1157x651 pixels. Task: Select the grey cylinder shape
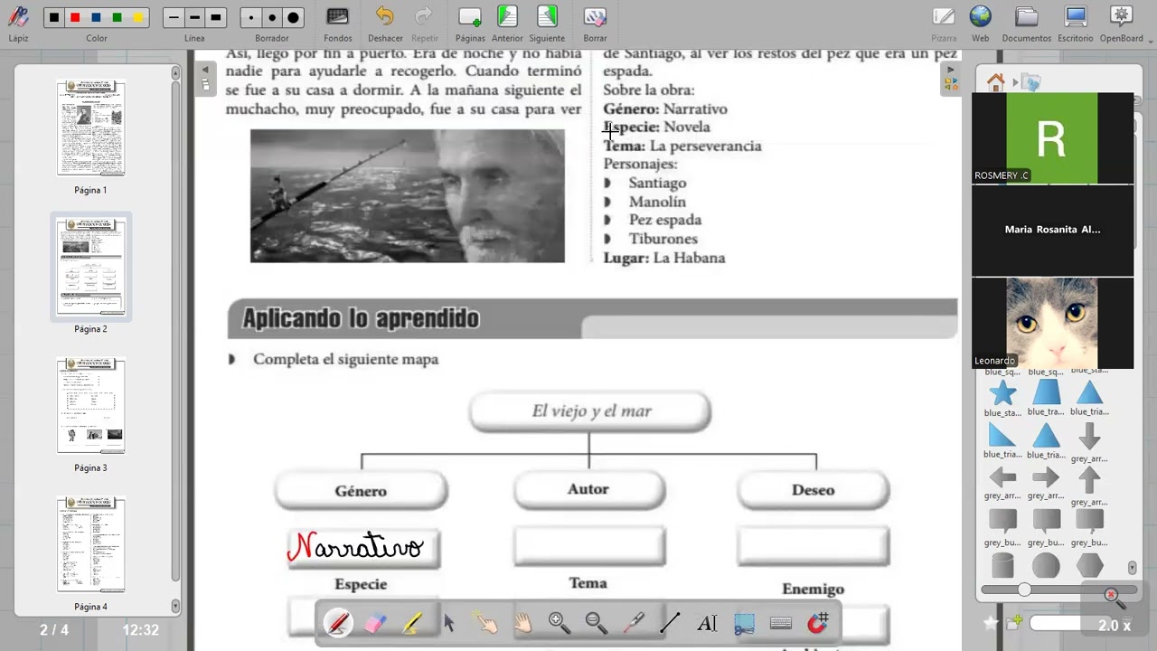tap(1002, 566)
